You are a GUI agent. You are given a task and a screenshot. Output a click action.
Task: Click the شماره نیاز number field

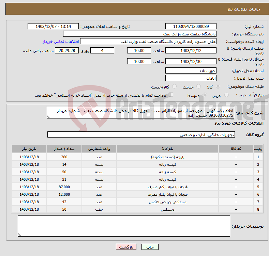coord(191,27)
